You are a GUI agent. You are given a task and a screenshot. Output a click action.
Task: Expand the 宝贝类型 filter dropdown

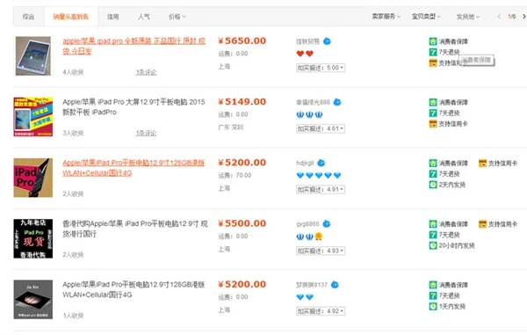pyautogui.click(x=426, y=16)
